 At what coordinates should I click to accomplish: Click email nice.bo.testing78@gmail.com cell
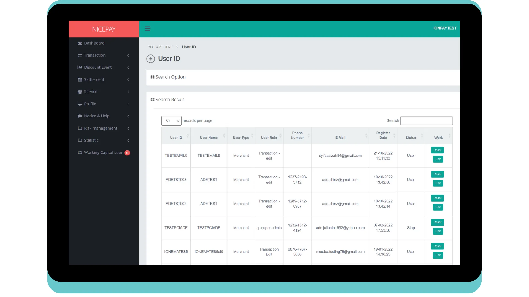[x=340, y=252]
